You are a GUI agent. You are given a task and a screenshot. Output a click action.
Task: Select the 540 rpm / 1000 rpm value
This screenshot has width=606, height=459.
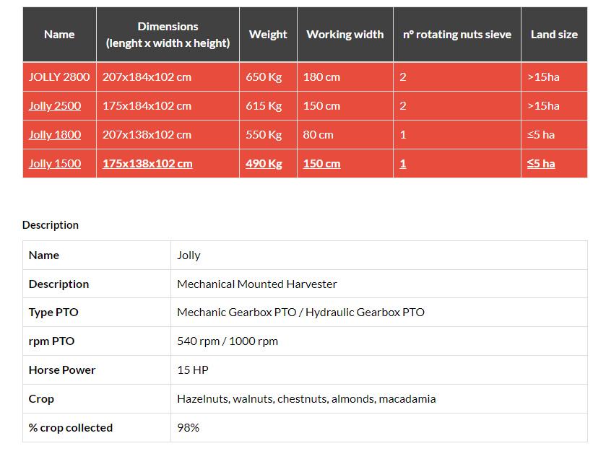tap(228, 341)
